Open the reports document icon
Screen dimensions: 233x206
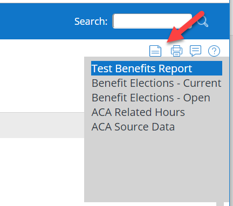click(x=155, y=51)
